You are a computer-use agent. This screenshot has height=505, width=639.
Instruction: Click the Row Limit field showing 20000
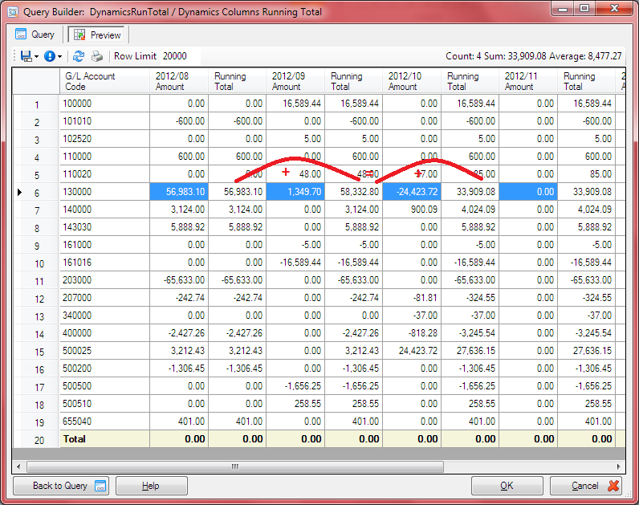[x=179, y=56]
